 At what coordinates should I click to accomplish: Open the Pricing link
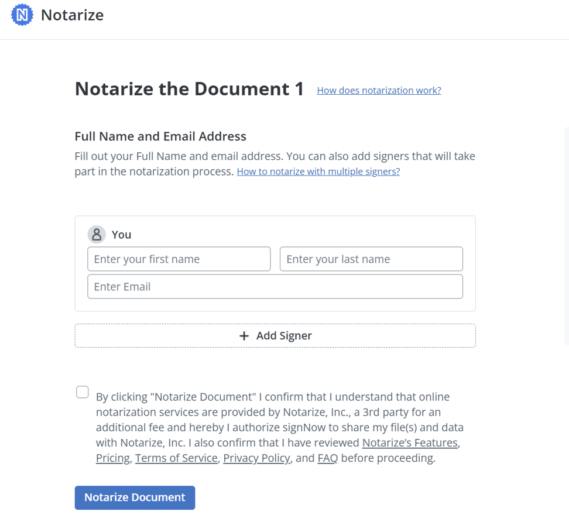pos(112,458)
